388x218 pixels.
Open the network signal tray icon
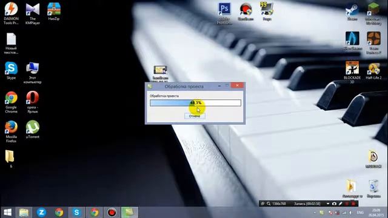tap(344, 213)
